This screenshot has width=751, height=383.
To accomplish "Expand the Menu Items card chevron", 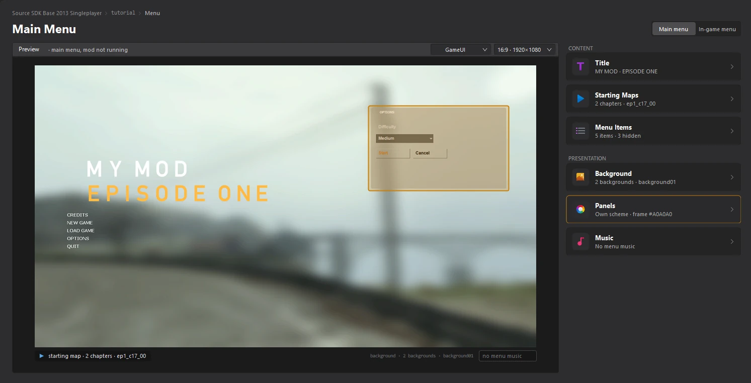I will (x=732, y=131).
